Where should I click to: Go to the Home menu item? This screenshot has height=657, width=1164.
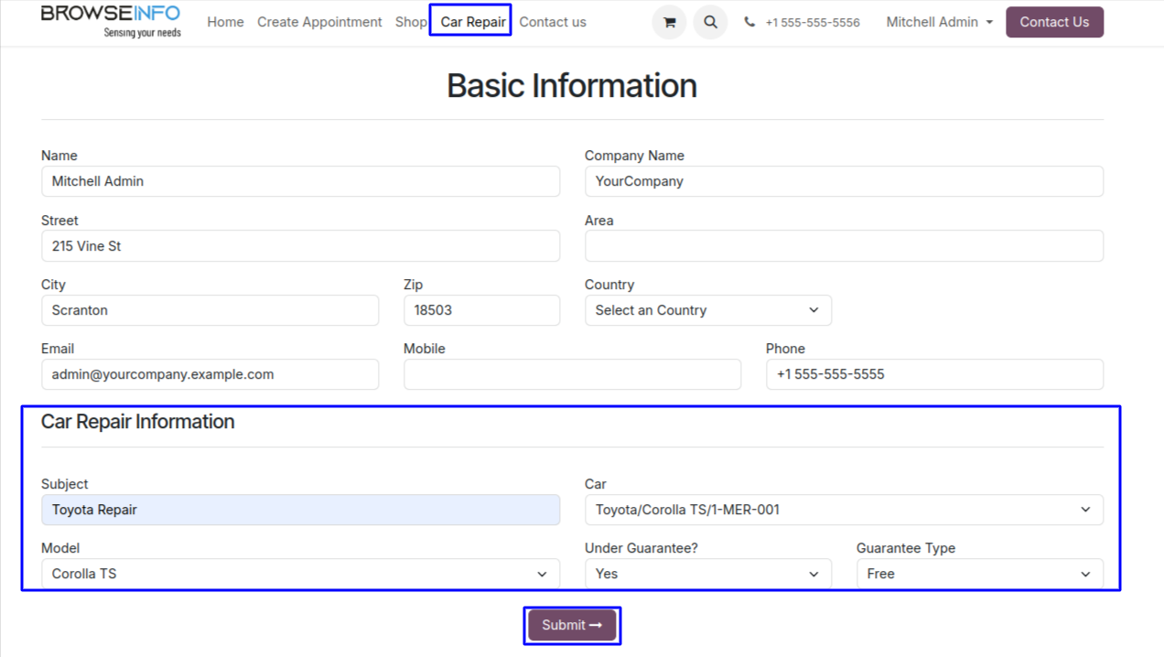225,22
